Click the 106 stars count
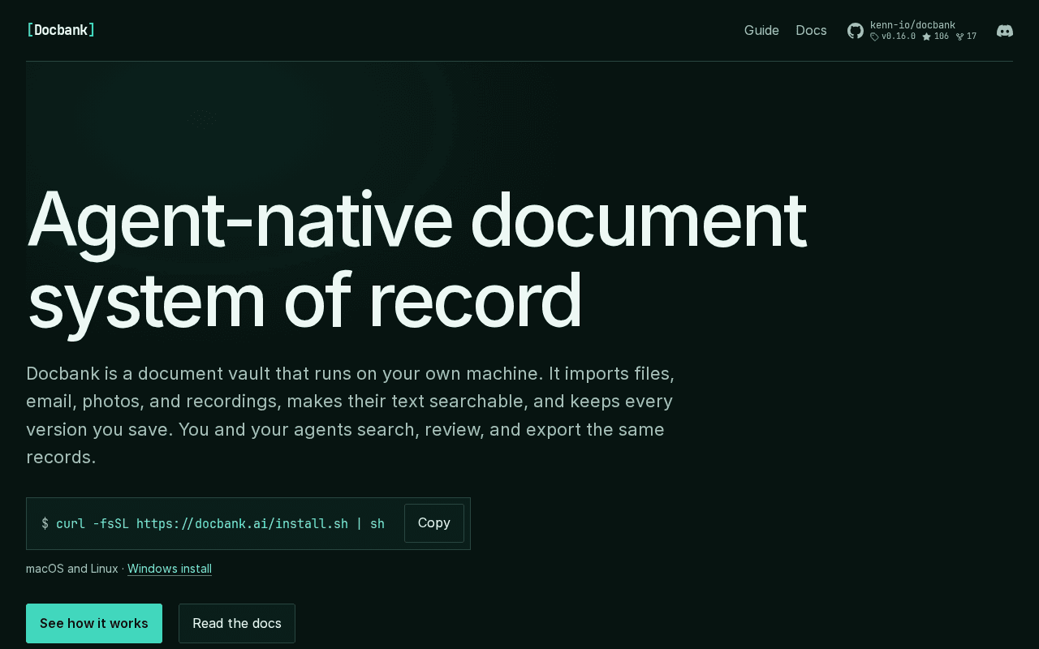Image resolution: width=1039 pixels, height=649 pixels. pos(942,37)
